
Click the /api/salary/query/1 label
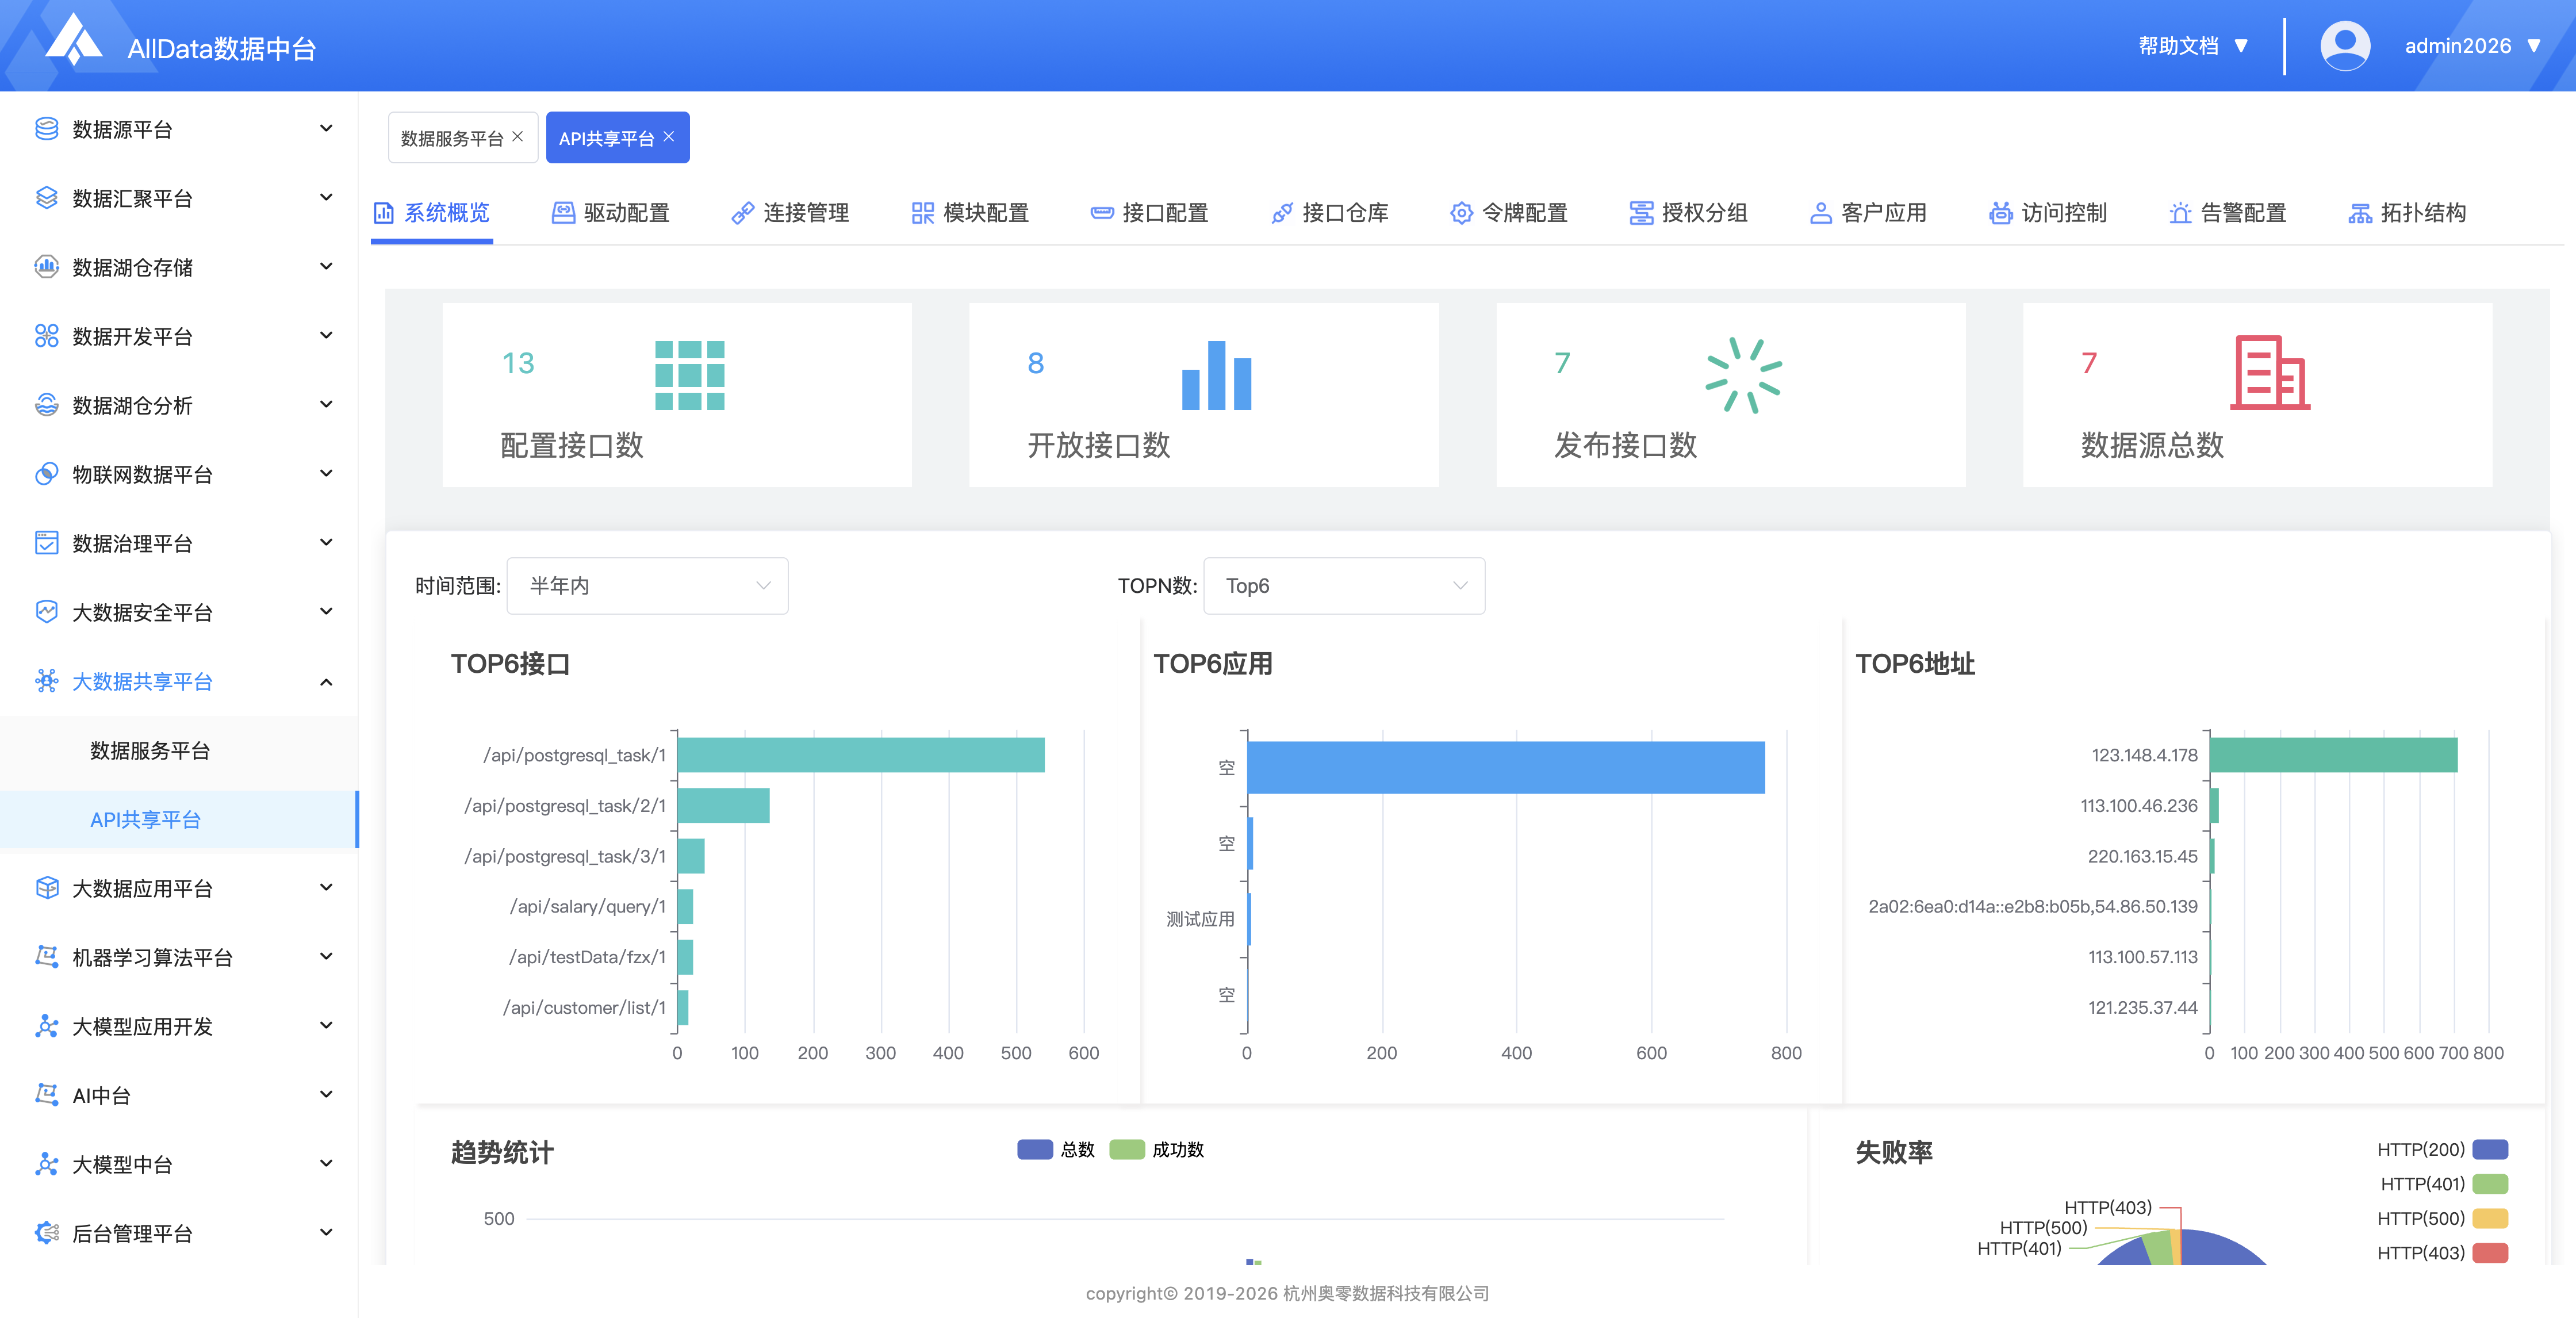click(588, 906)
